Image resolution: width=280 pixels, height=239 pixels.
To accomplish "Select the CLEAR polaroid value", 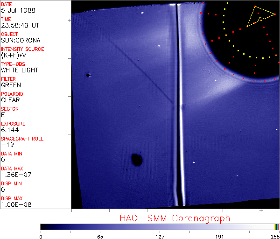I will point(10,100).
